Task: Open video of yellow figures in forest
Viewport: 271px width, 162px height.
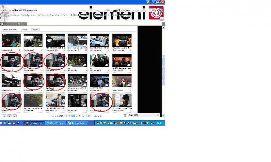Action: click(77, 61)
